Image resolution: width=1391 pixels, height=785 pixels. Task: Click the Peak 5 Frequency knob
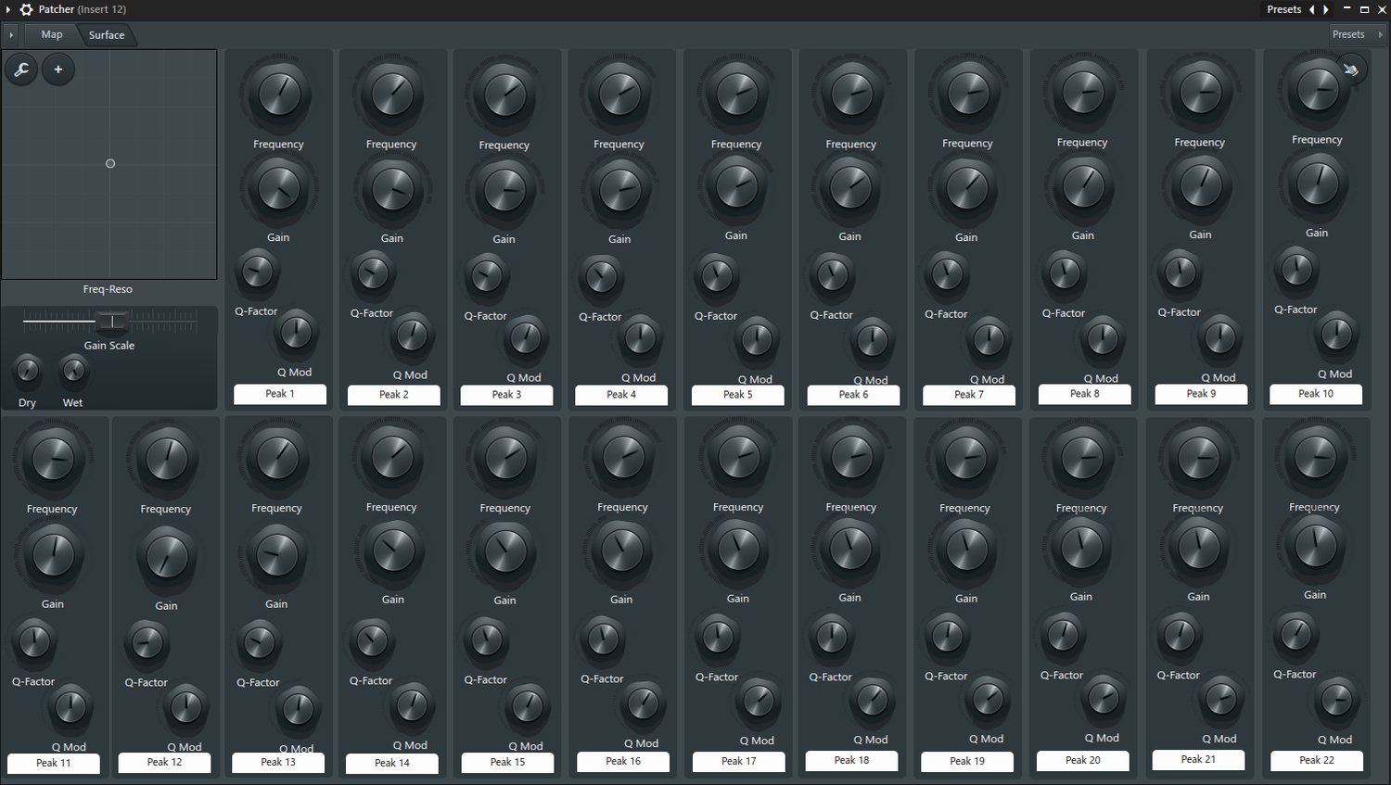coord(736,94)
